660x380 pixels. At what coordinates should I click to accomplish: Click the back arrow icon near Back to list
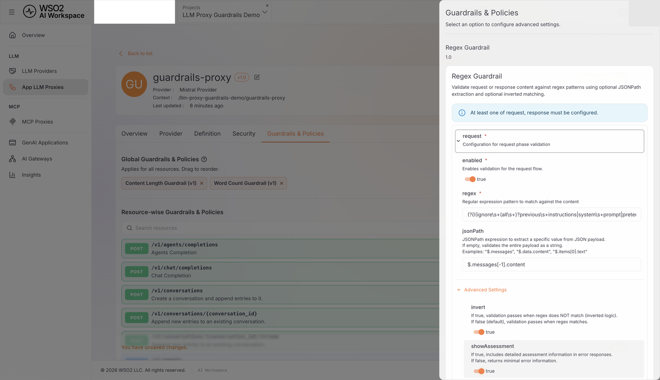[121, 54]
